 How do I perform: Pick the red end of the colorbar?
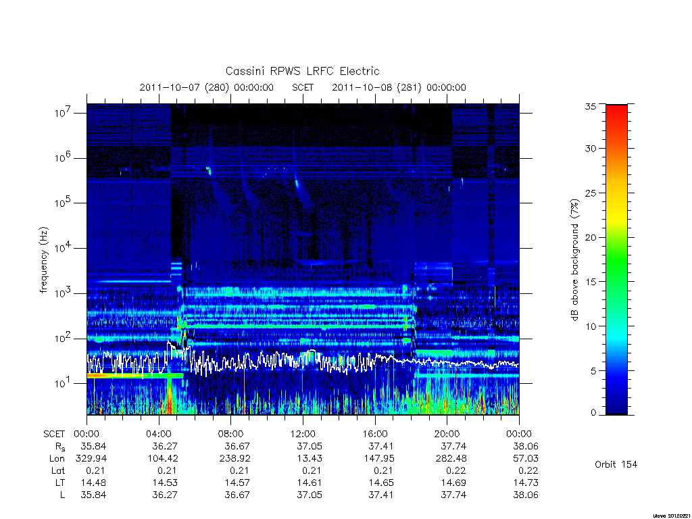click(616, 110)
